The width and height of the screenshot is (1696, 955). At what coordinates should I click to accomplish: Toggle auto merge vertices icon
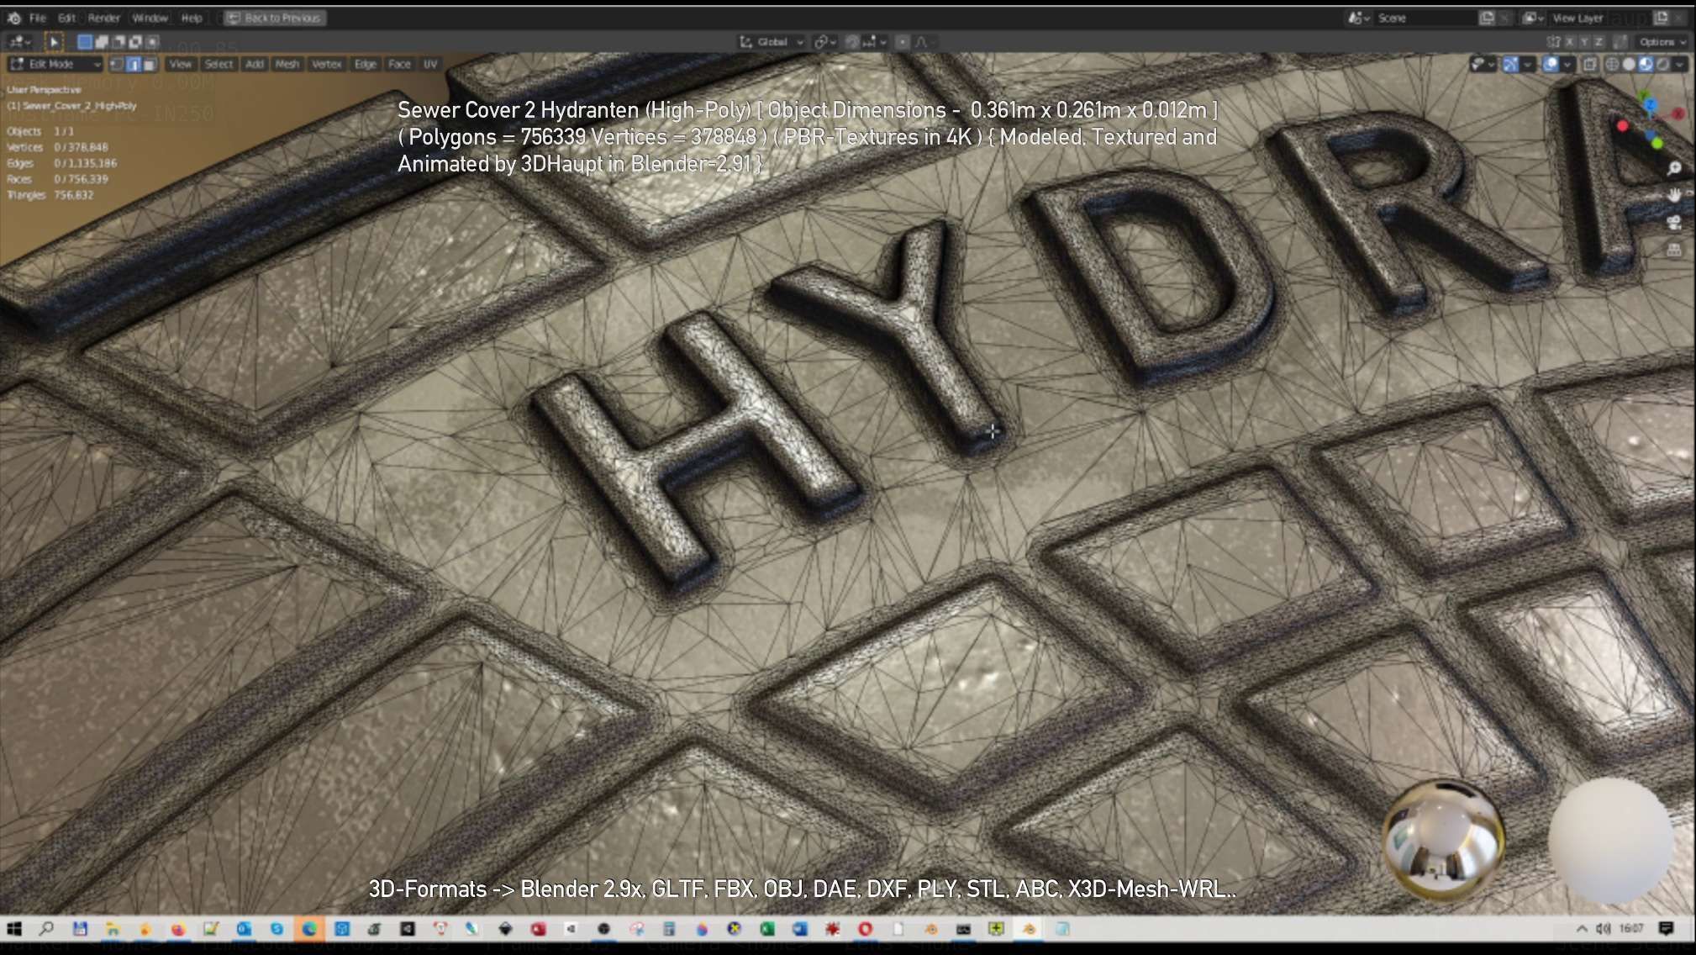pyautogui.click(x=1620, y=41)
